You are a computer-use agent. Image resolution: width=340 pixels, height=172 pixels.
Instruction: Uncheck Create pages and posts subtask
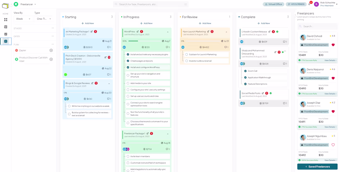point(128,61)
